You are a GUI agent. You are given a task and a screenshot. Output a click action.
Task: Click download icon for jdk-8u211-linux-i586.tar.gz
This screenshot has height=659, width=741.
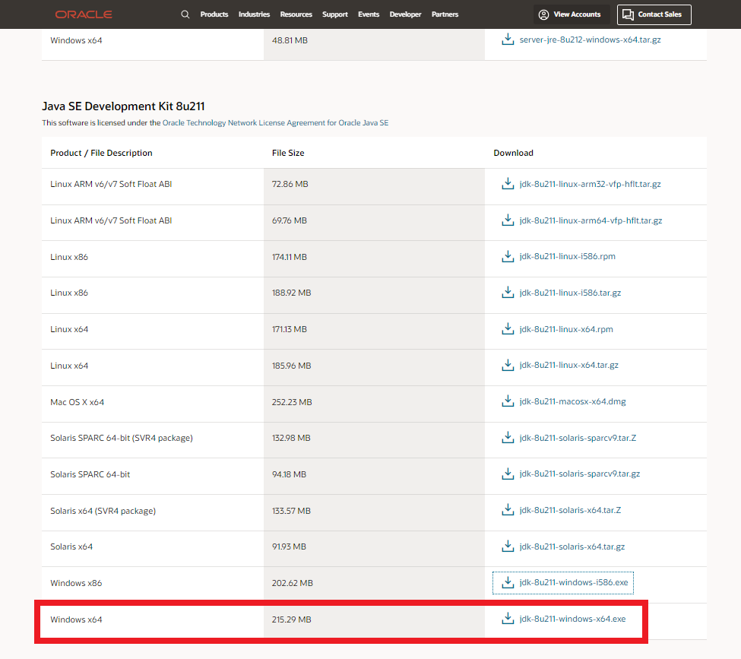point(508,292)
